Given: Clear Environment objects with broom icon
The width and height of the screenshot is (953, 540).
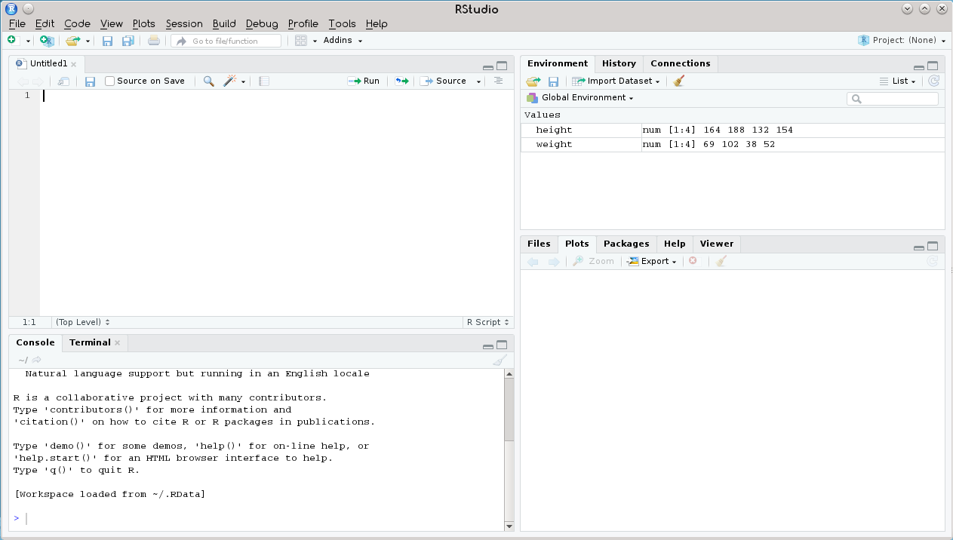Looking at the screenshot, I should [x=678, y=81].
